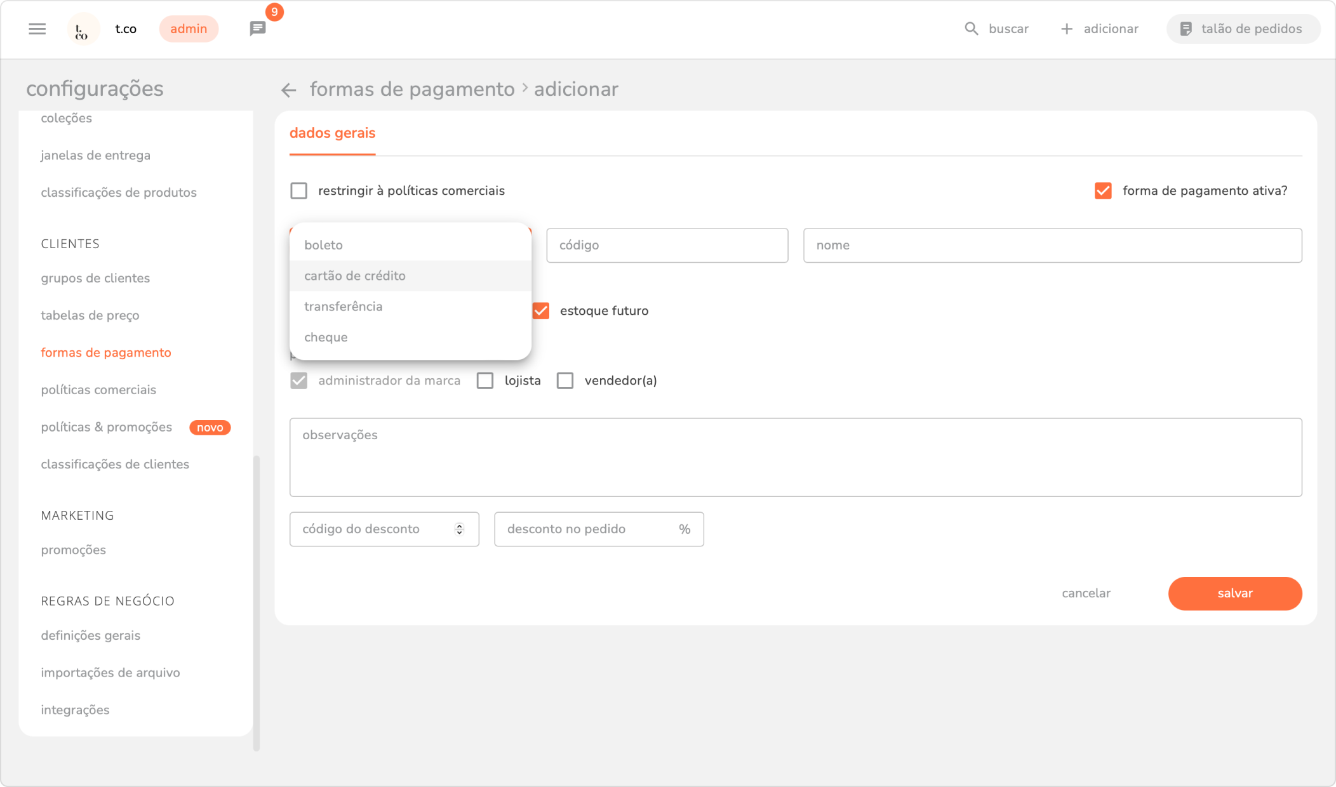Click the sidebar vertical scrollbar
The image size is (1336, 787).
257,603
